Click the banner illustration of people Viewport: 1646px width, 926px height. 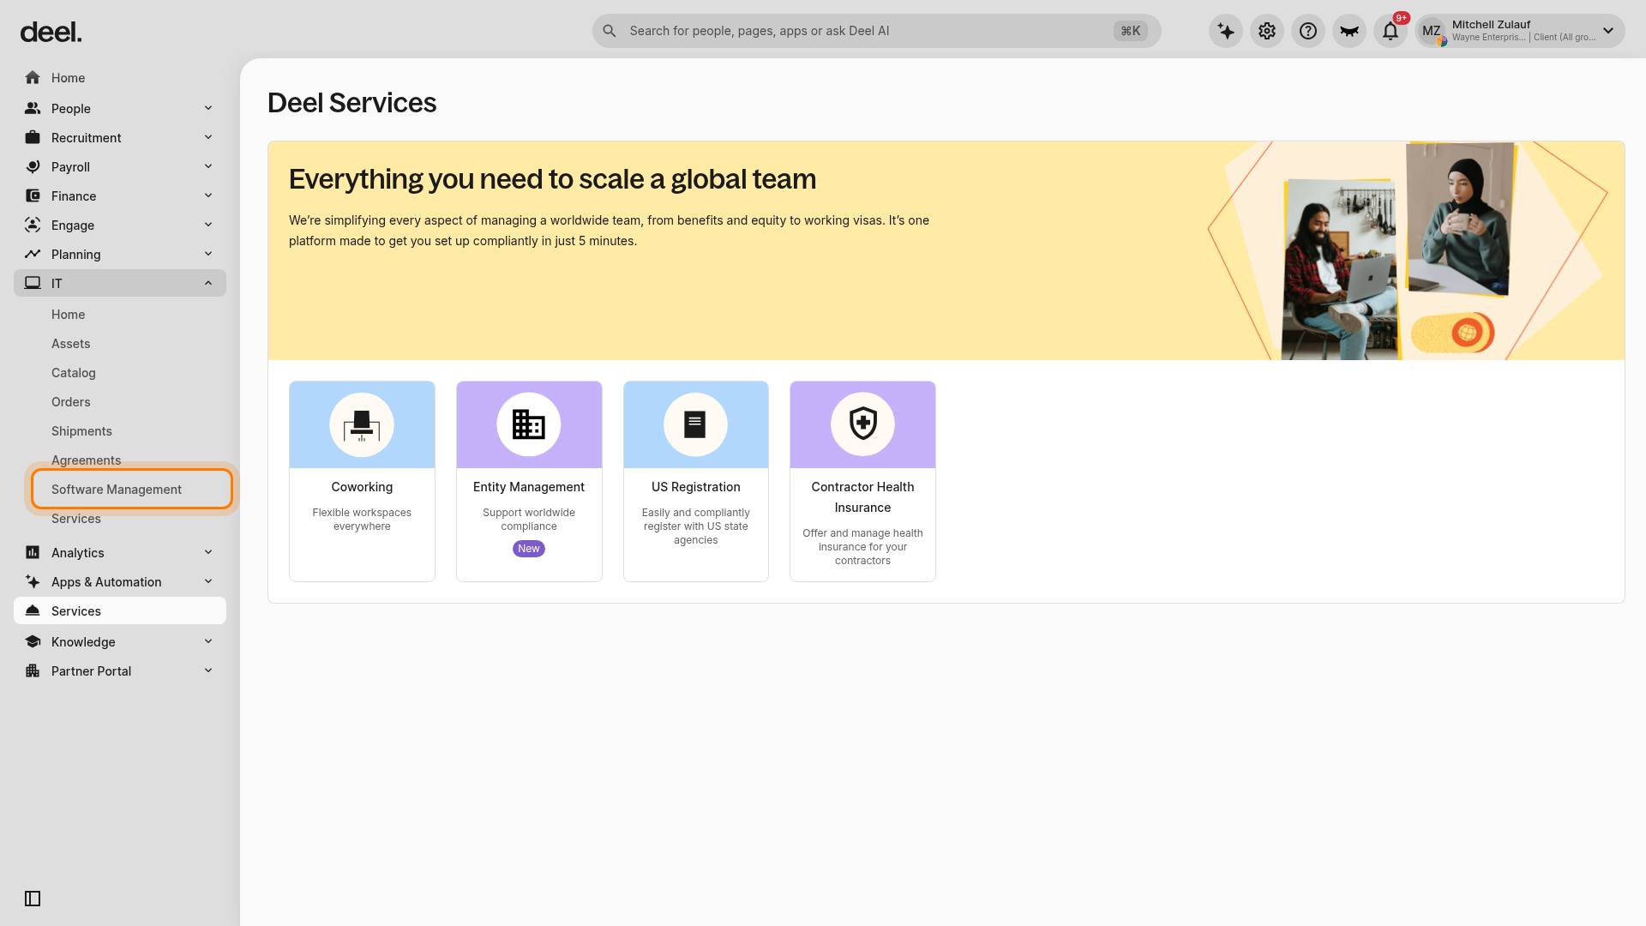1406,250
